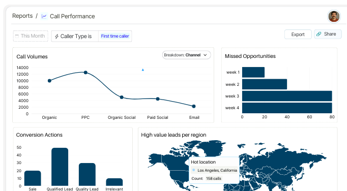This screenshot has height=191, width=347.
Task: Click the week 3 bar in Missed Opportunities
Action: click(x=287, y=96)
